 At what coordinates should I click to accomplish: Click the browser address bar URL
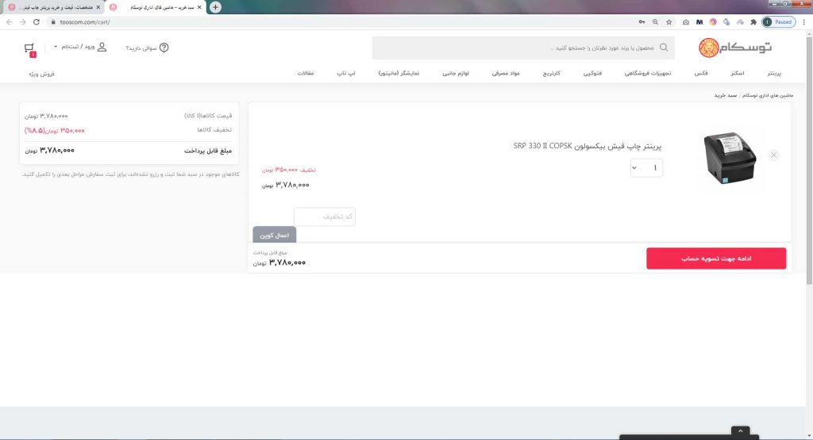84,21
